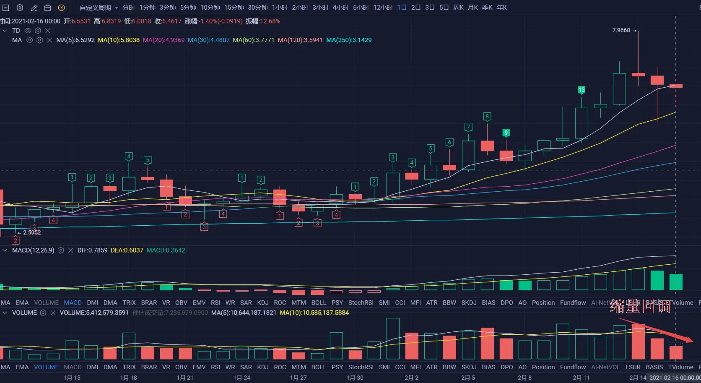The height and width of the screenshot is (383, 701).
Task: Select the 30分钟 timeframe
Action: (x=258, y=8)
